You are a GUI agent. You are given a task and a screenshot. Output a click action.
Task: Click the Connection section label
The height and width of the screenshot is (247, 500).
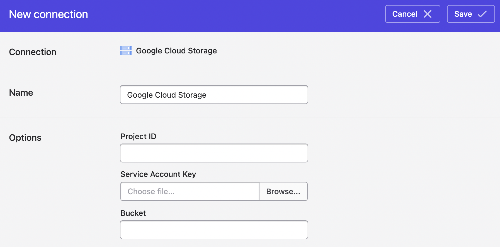33,52
